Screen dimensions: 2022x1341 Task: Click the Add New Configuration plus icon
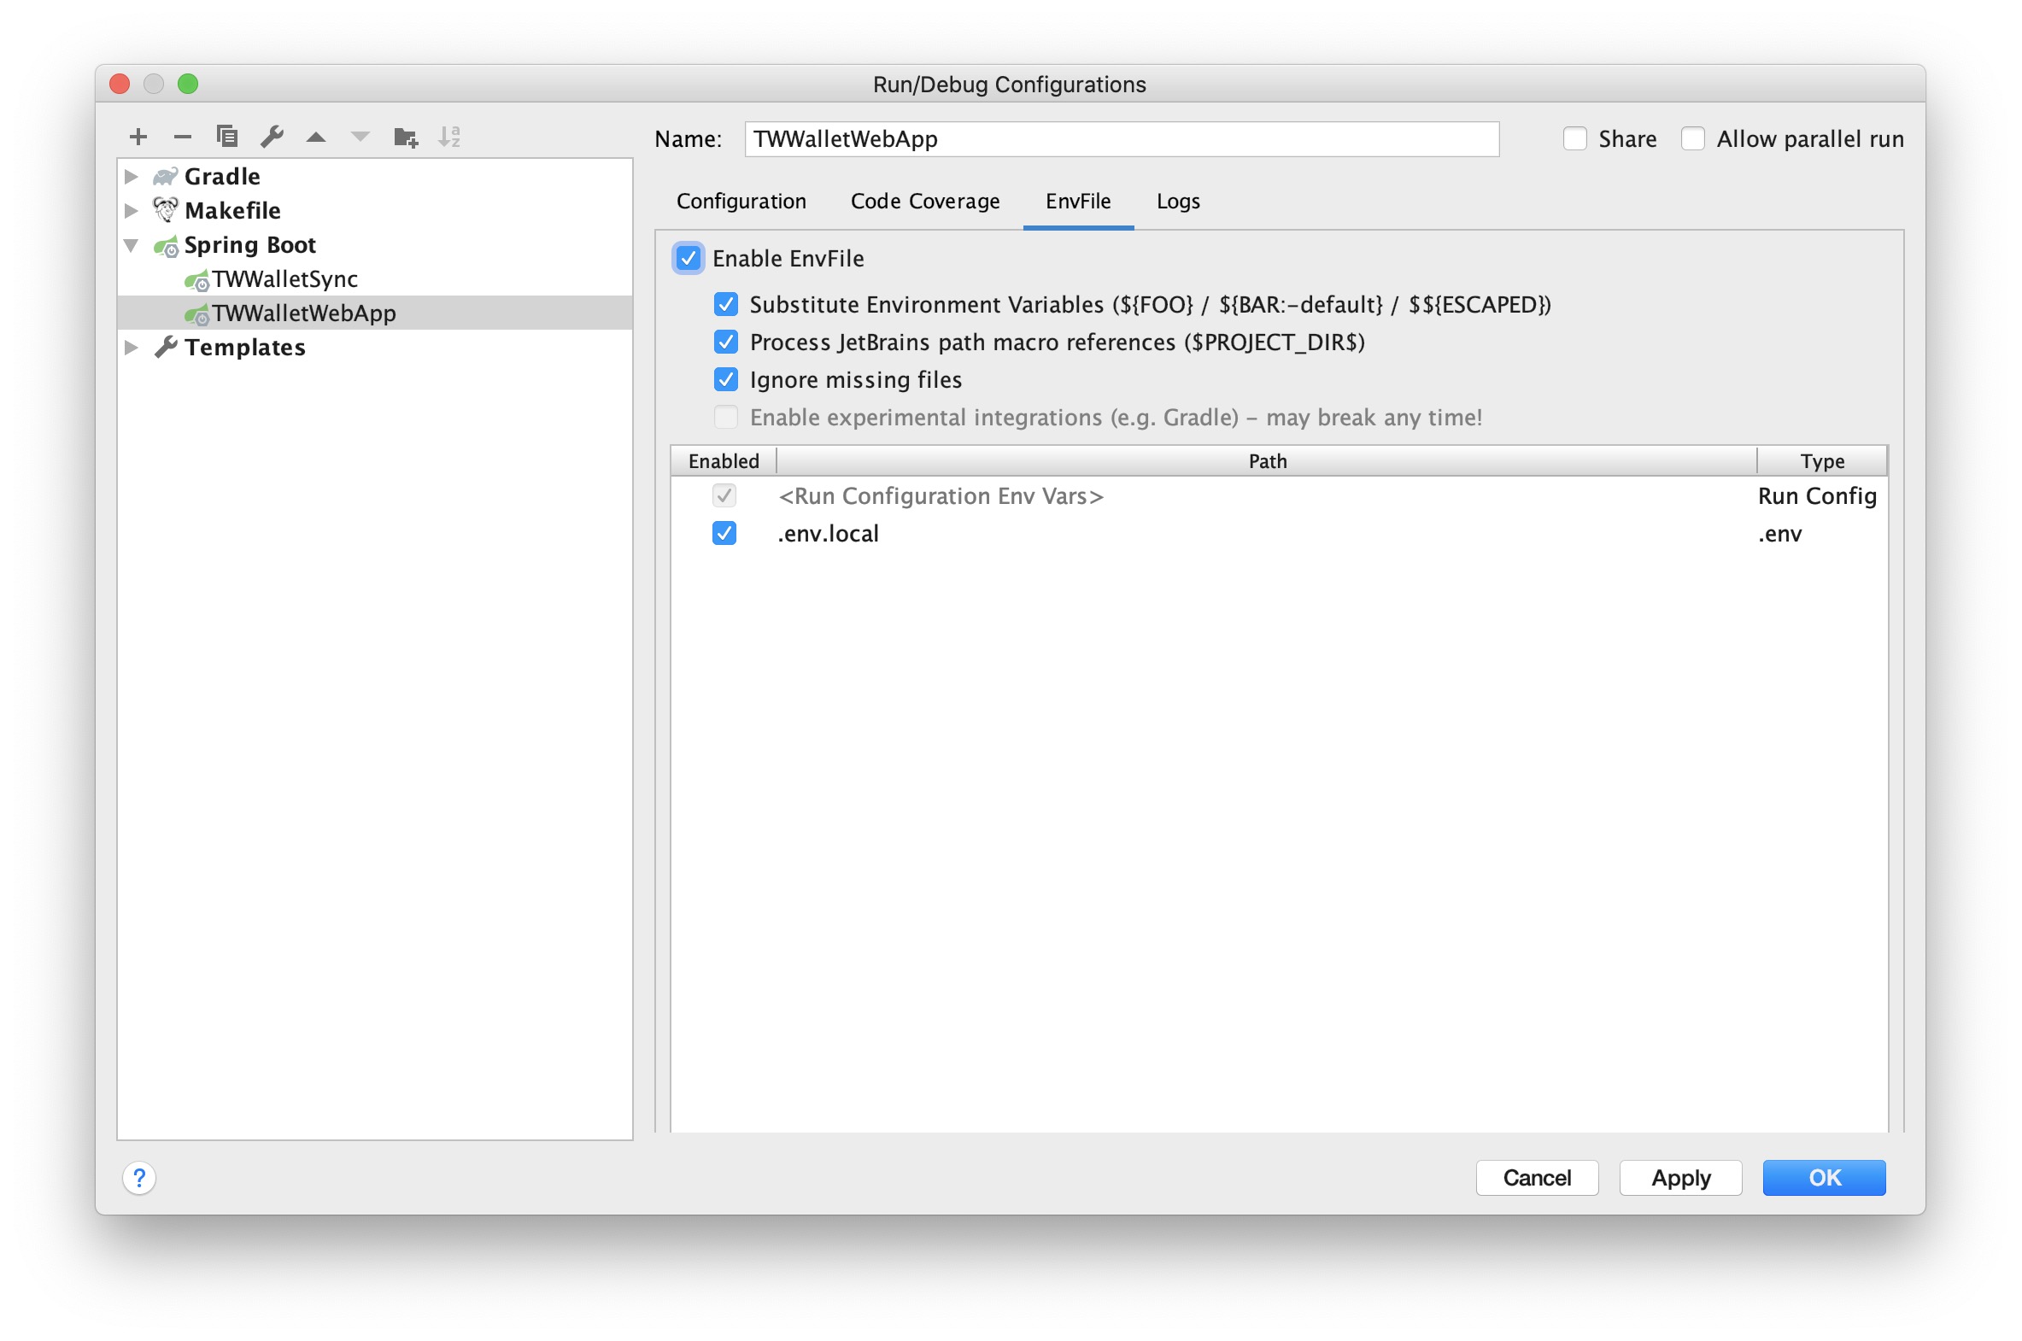click(138, 137)
